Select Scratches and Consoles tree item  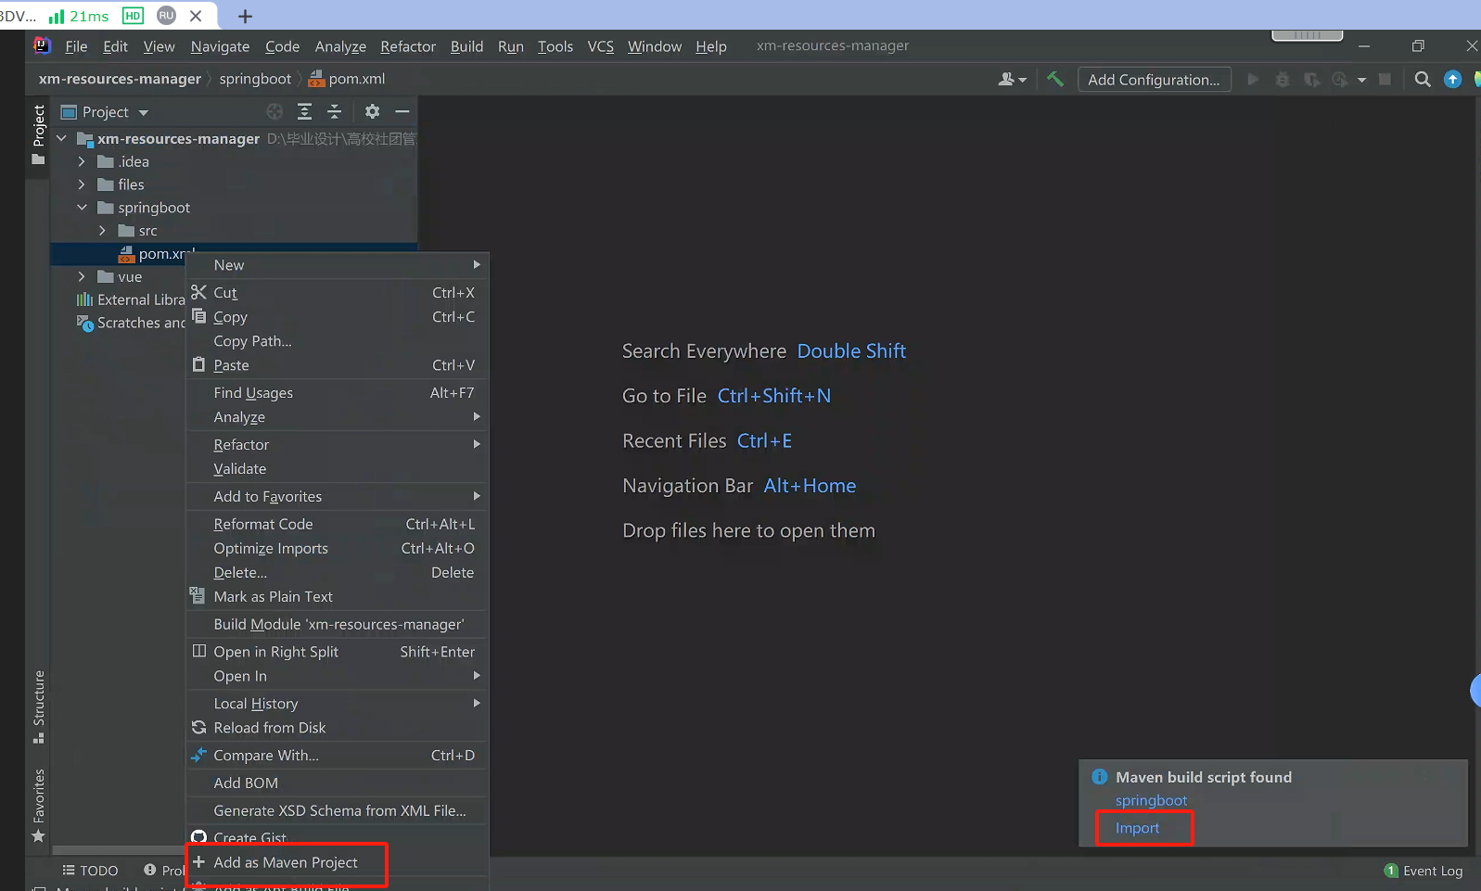[x=132, y=323]
